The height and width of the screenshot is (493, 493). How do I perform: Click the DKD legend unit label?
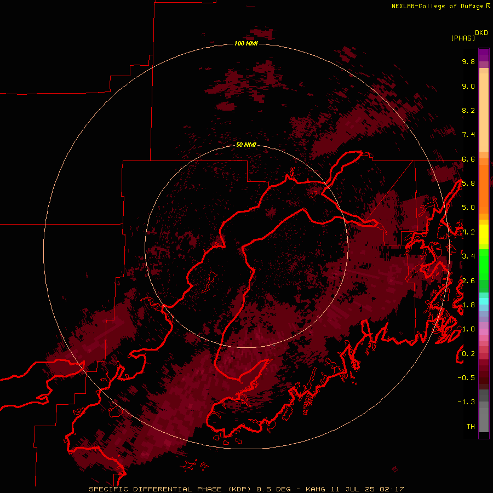481,33
